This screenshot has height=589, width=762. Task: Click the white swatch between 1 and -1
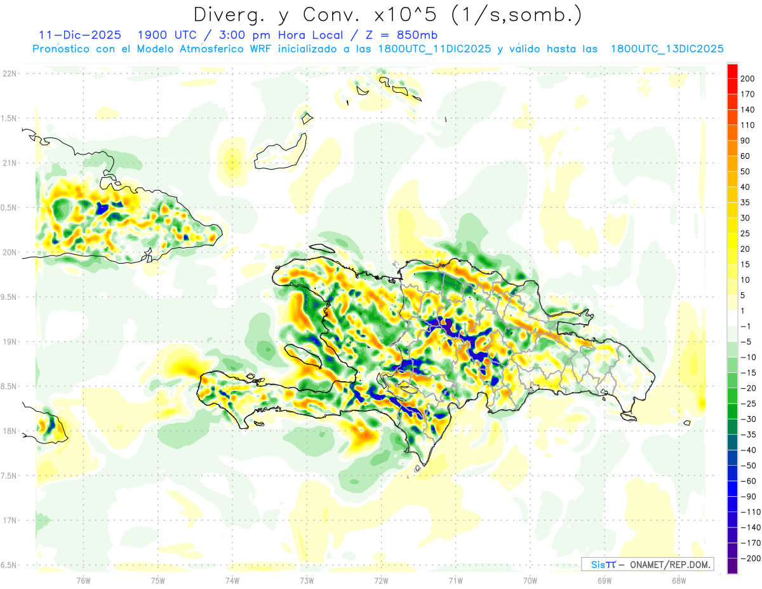732,318
